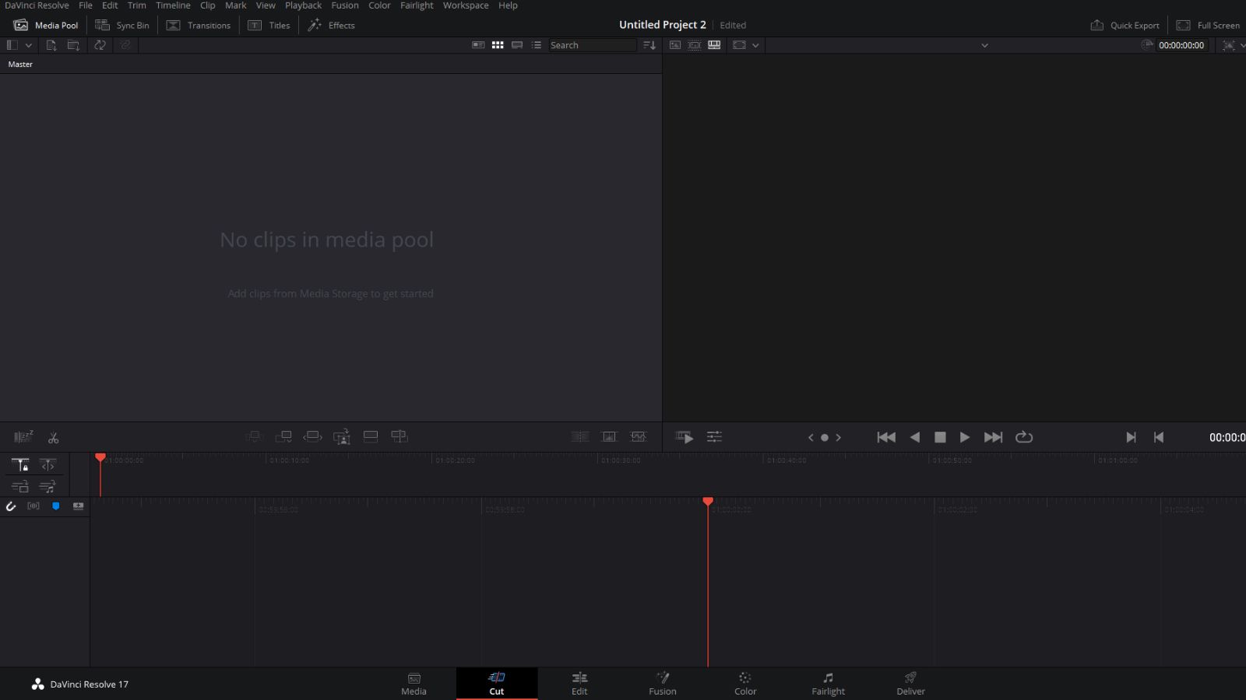Viewport: 1246px width, 700px height.
Task: Disable the blue position lock shield
Action: [x=55, y=506]
